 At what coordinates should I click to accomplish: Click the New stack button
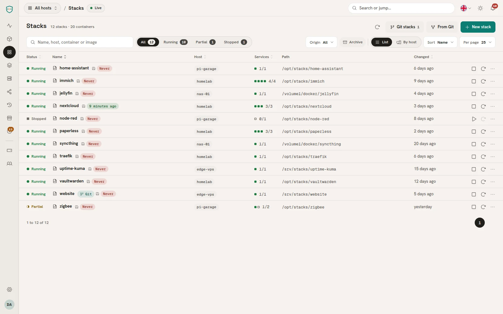pos(478,27)
